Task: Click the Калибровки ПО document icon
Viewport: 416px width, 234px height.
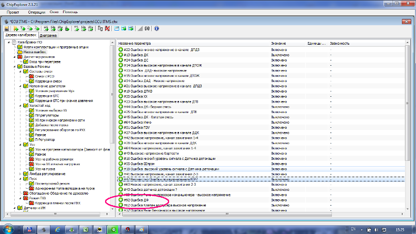Action: 14,42
